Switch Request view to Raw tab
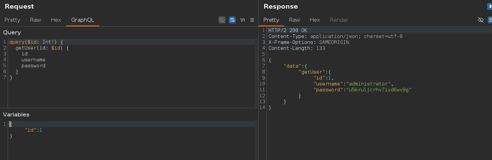Image resolution: width=492 pixels, height=160 pixels. click(x=35, y=20)
